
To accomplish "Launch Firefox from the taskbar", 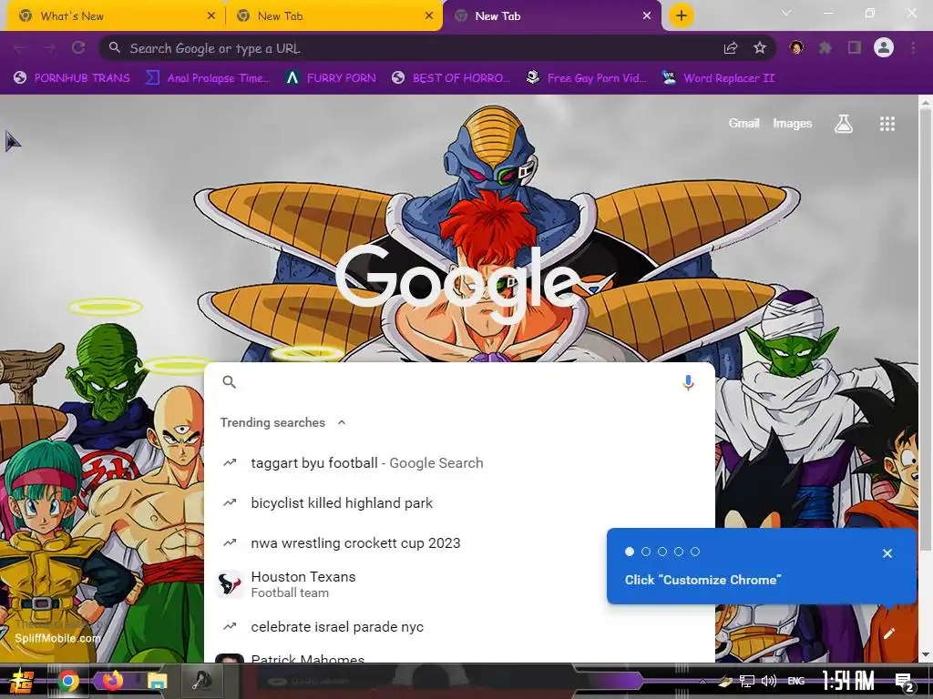I will point(112,681).
